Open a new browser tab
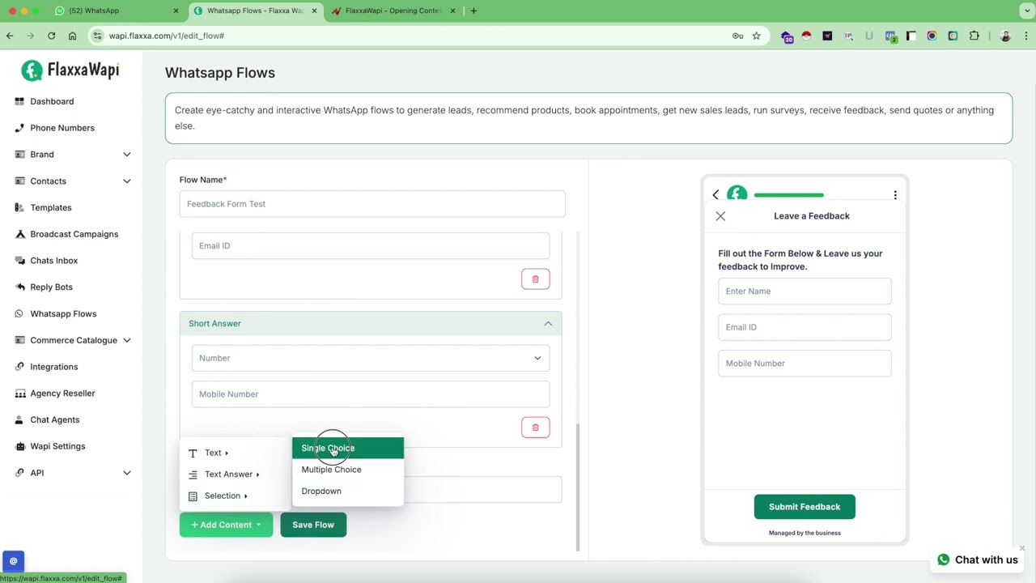This screenshot has width=1036, height=583. click(x=473, y=11)
